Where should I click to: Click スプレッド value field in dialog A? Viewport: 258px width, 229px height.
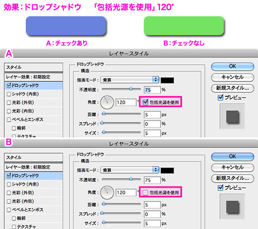[x=152, y=124]
